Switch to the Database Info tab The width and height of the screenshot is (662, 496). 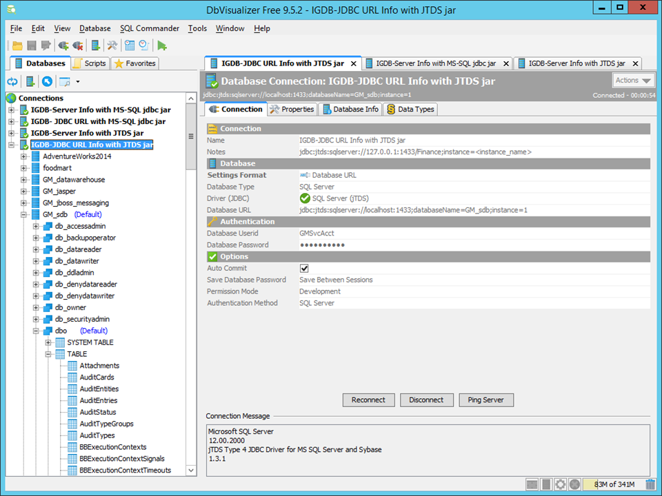pyautogui.click(x=350, y=110)
